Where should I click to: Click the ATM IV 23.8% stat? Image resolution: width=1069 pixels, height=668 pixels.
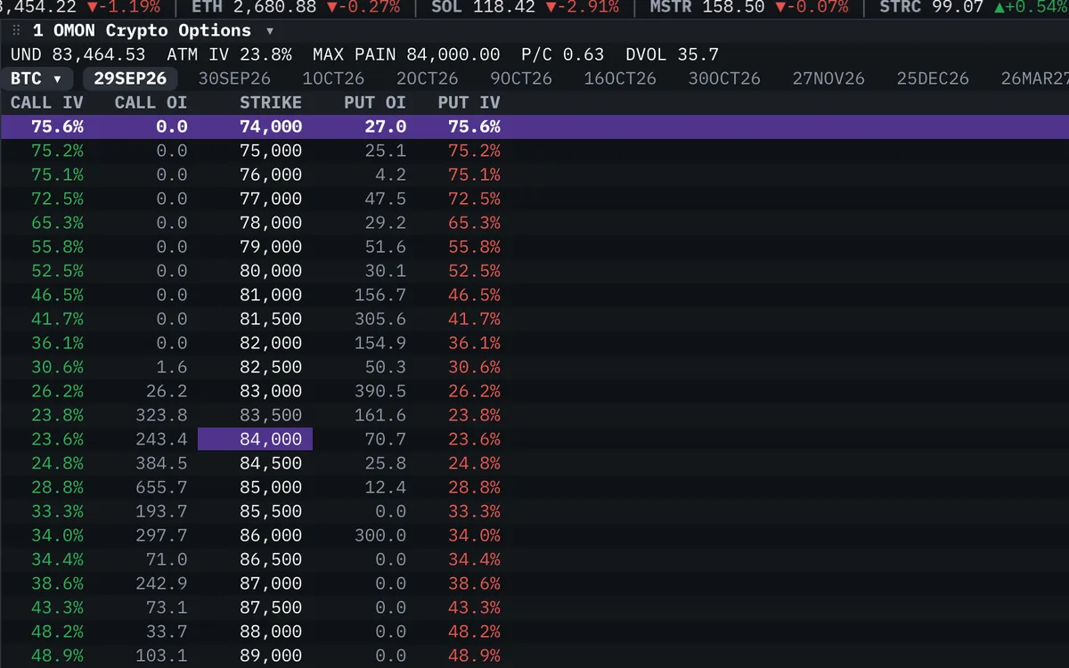point(229,54)
